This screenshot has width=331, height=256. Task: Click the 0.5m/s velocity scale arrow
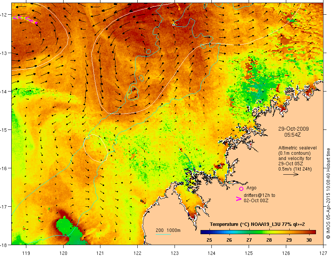pos(291,174)
